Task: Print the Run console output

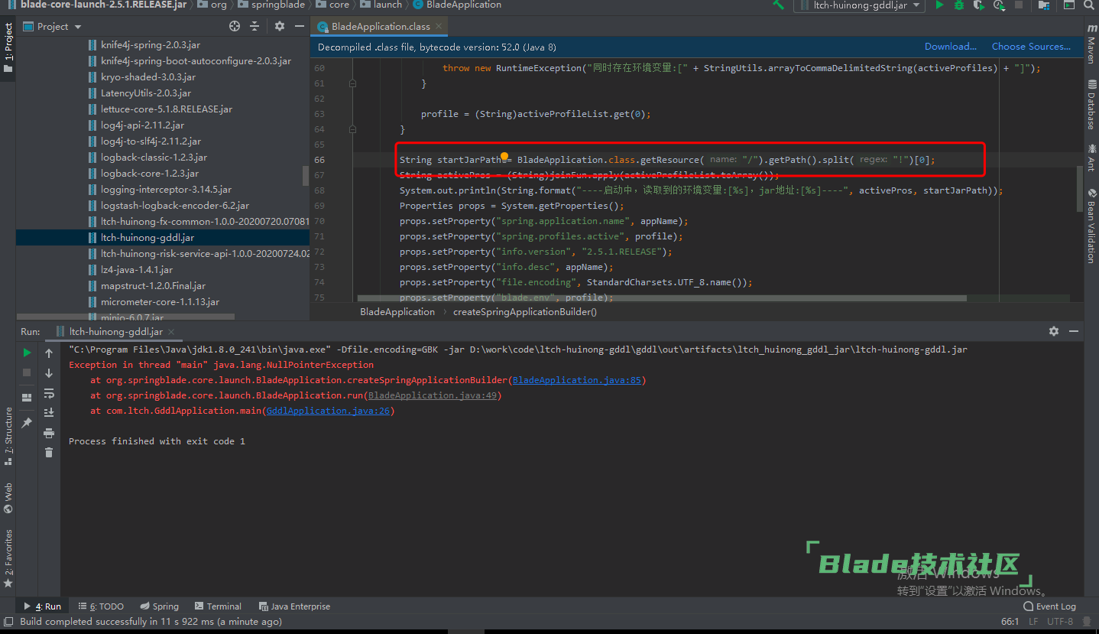Action: (x=49, y=433)
